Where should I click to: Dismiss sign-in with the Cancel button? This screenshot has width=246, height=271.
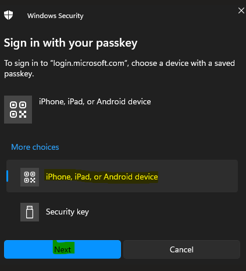181,249
